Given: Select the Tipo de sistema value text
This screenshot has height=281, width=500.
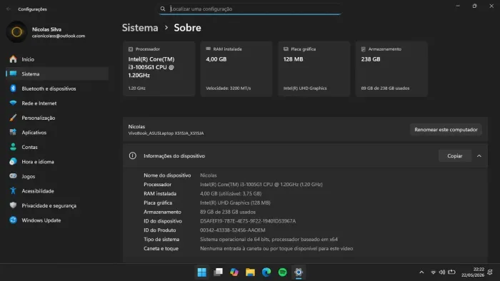Looking at the screenshot, I should pos(269,240).
